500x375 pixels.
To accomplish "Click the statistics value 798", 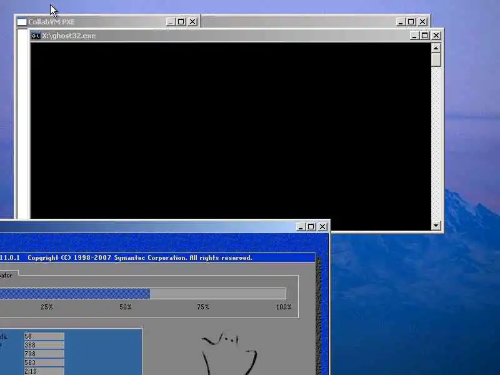I will [44, 354].
